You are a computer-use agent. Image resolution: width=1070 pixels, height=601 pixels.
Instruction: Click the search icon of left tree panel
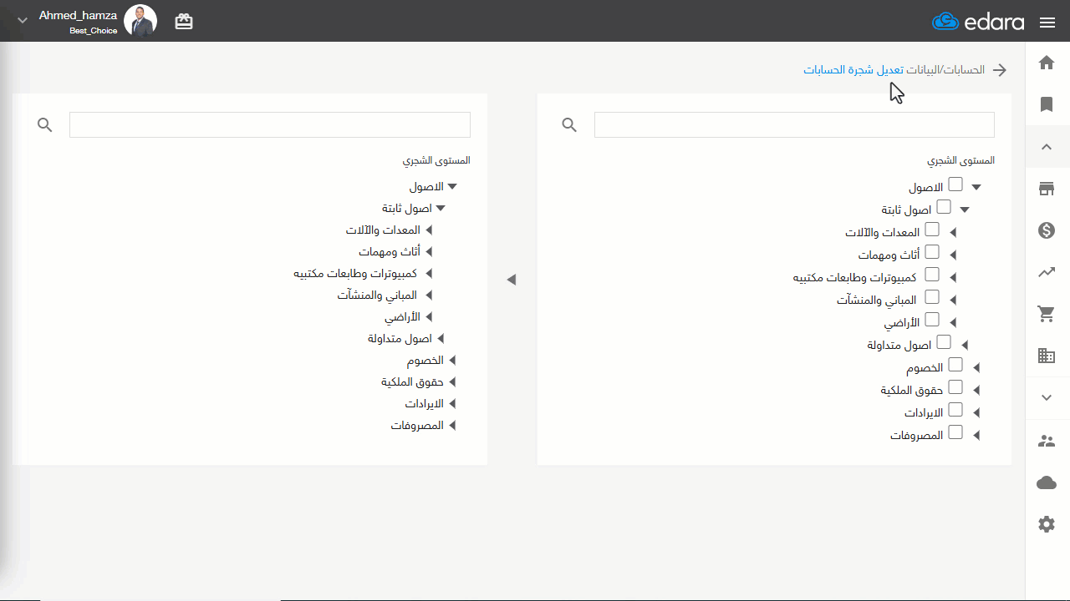click(45, 124)
